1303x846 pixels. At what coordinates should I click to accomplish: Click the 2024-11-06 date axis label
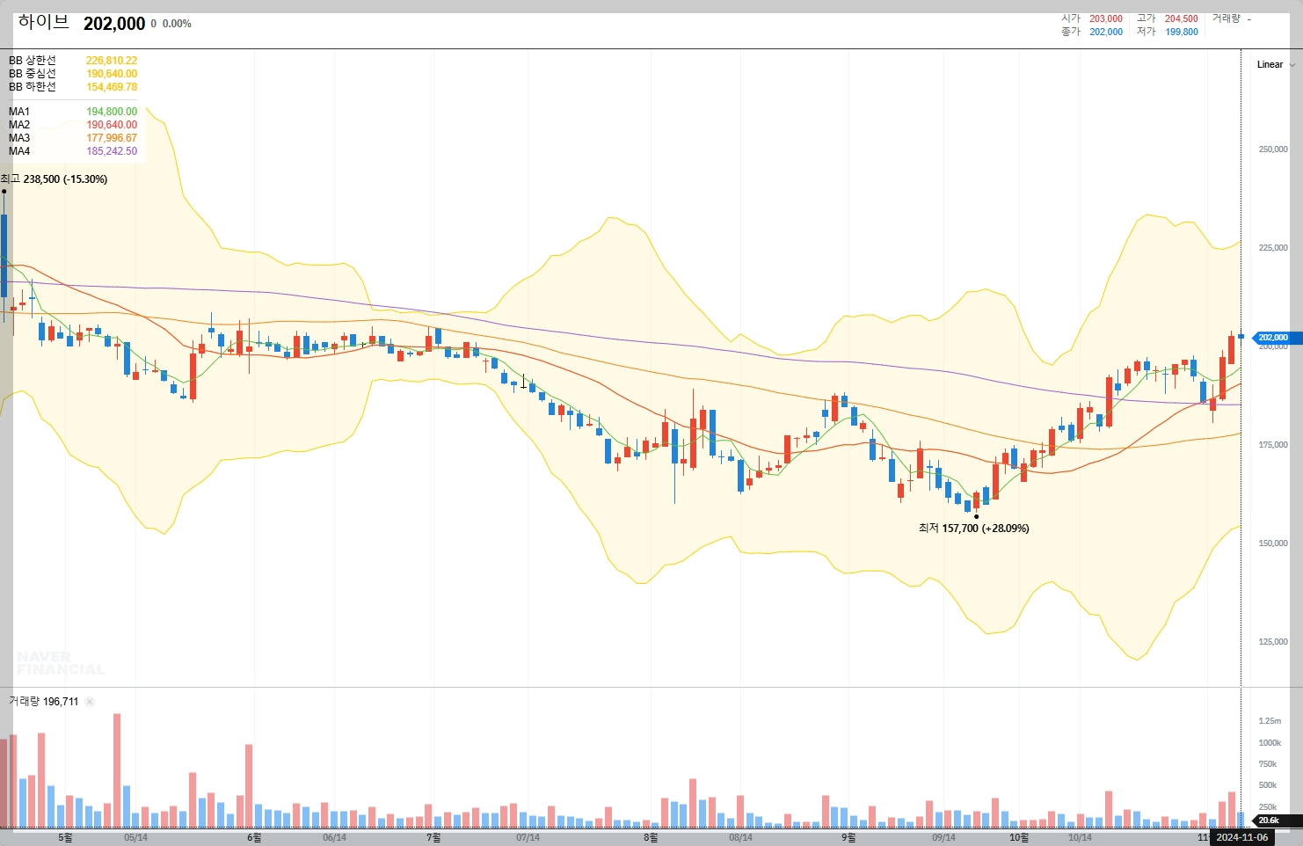point(1241,837)
